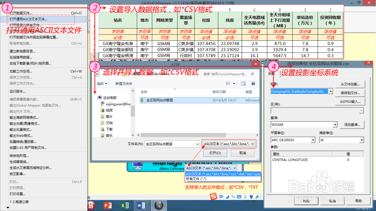Click the shirt skin icon on IME bar
376x211 pixels.
pyautogui.click(x=251, y=197)
